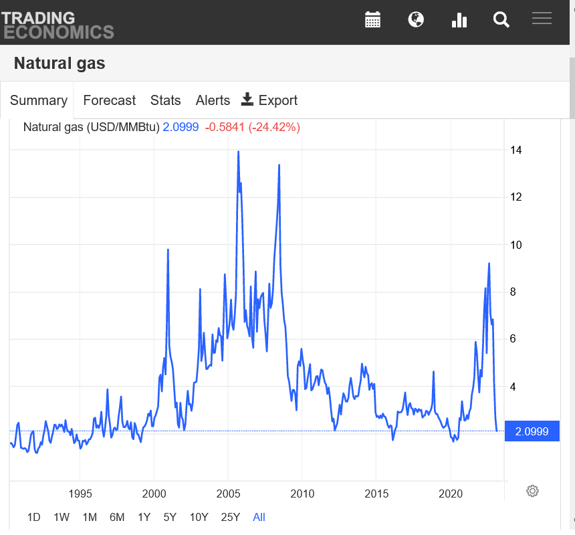Click the Export download icon

(247, 100)
